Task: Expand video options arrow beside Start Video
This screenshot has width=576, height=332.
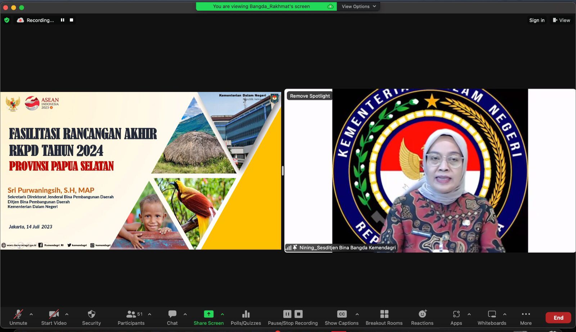Action: 67,314
